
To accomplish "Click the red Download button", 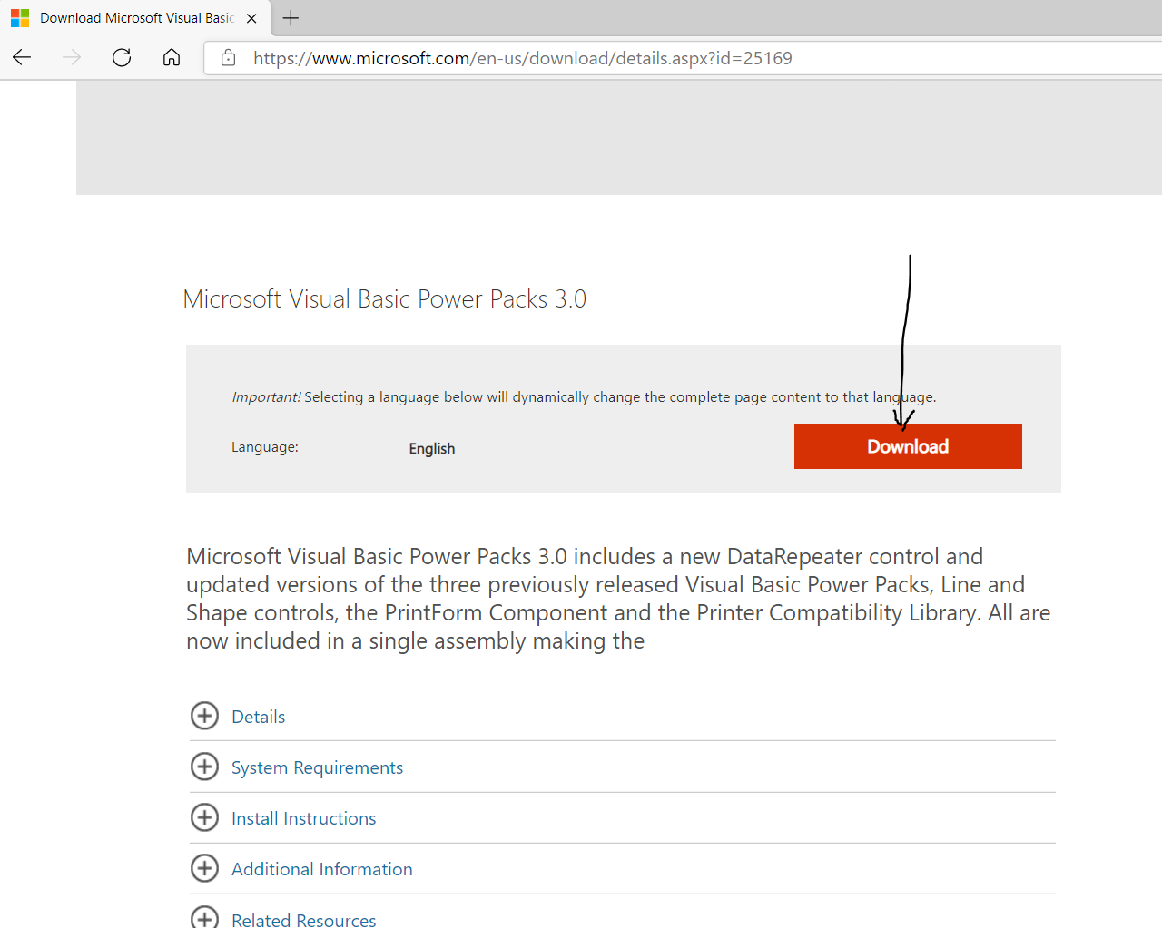I will pos(908,446).
